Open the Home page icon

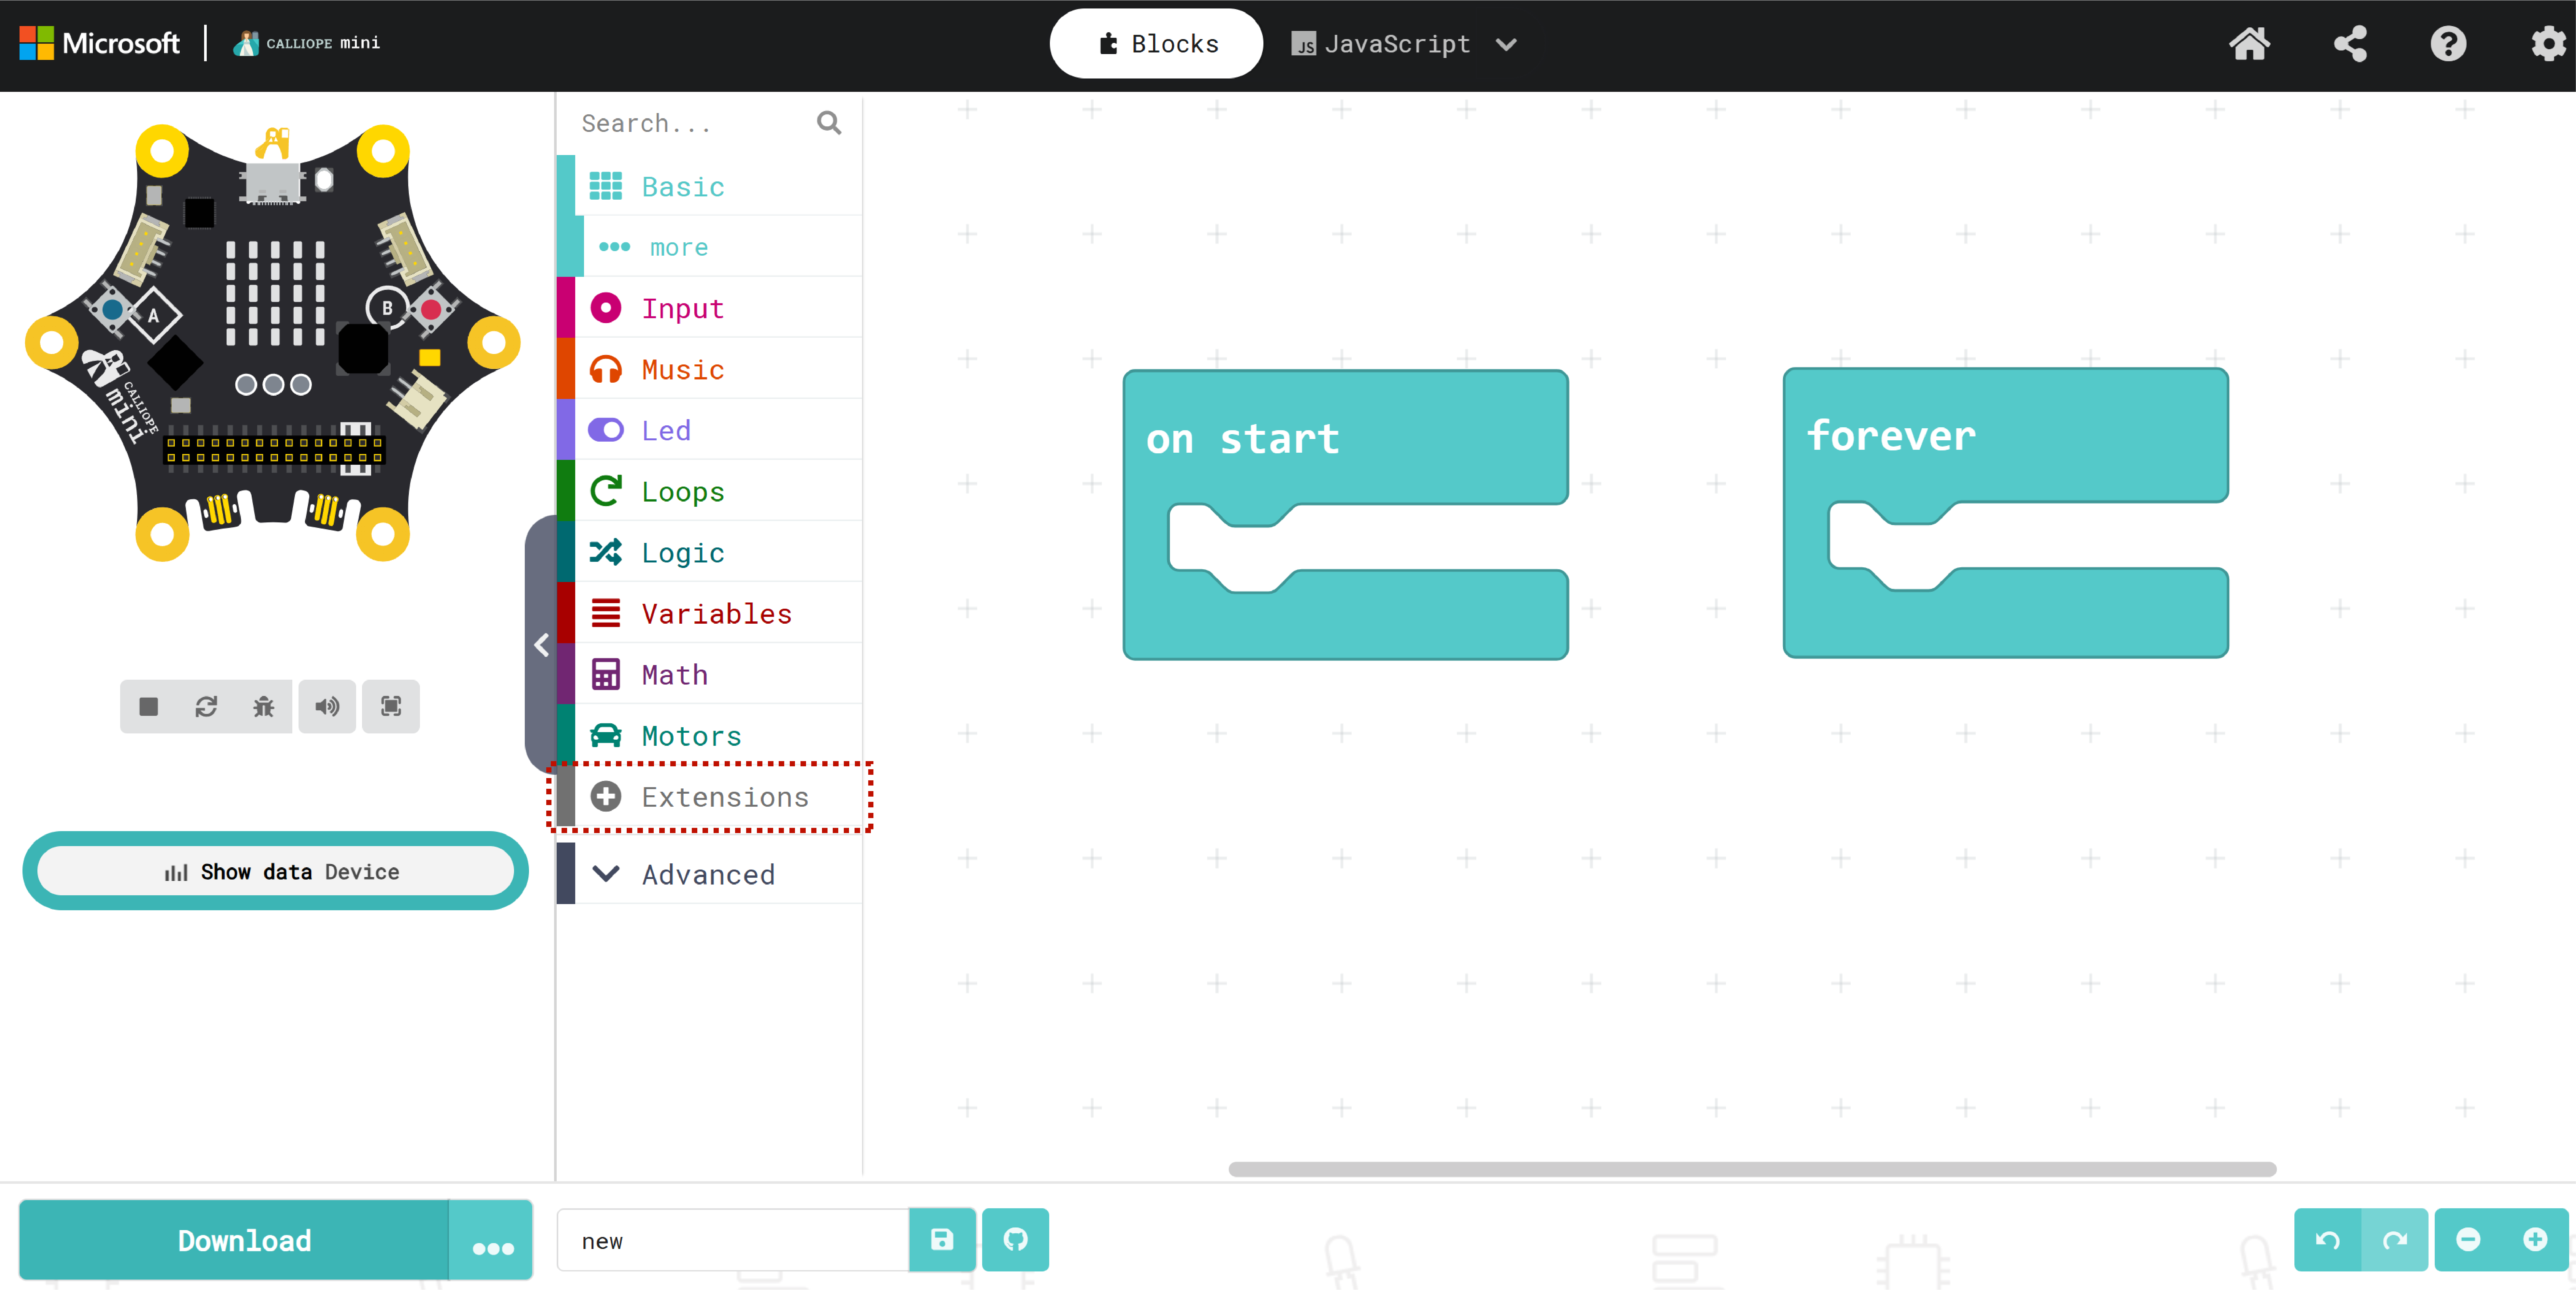click(2249, 44)
